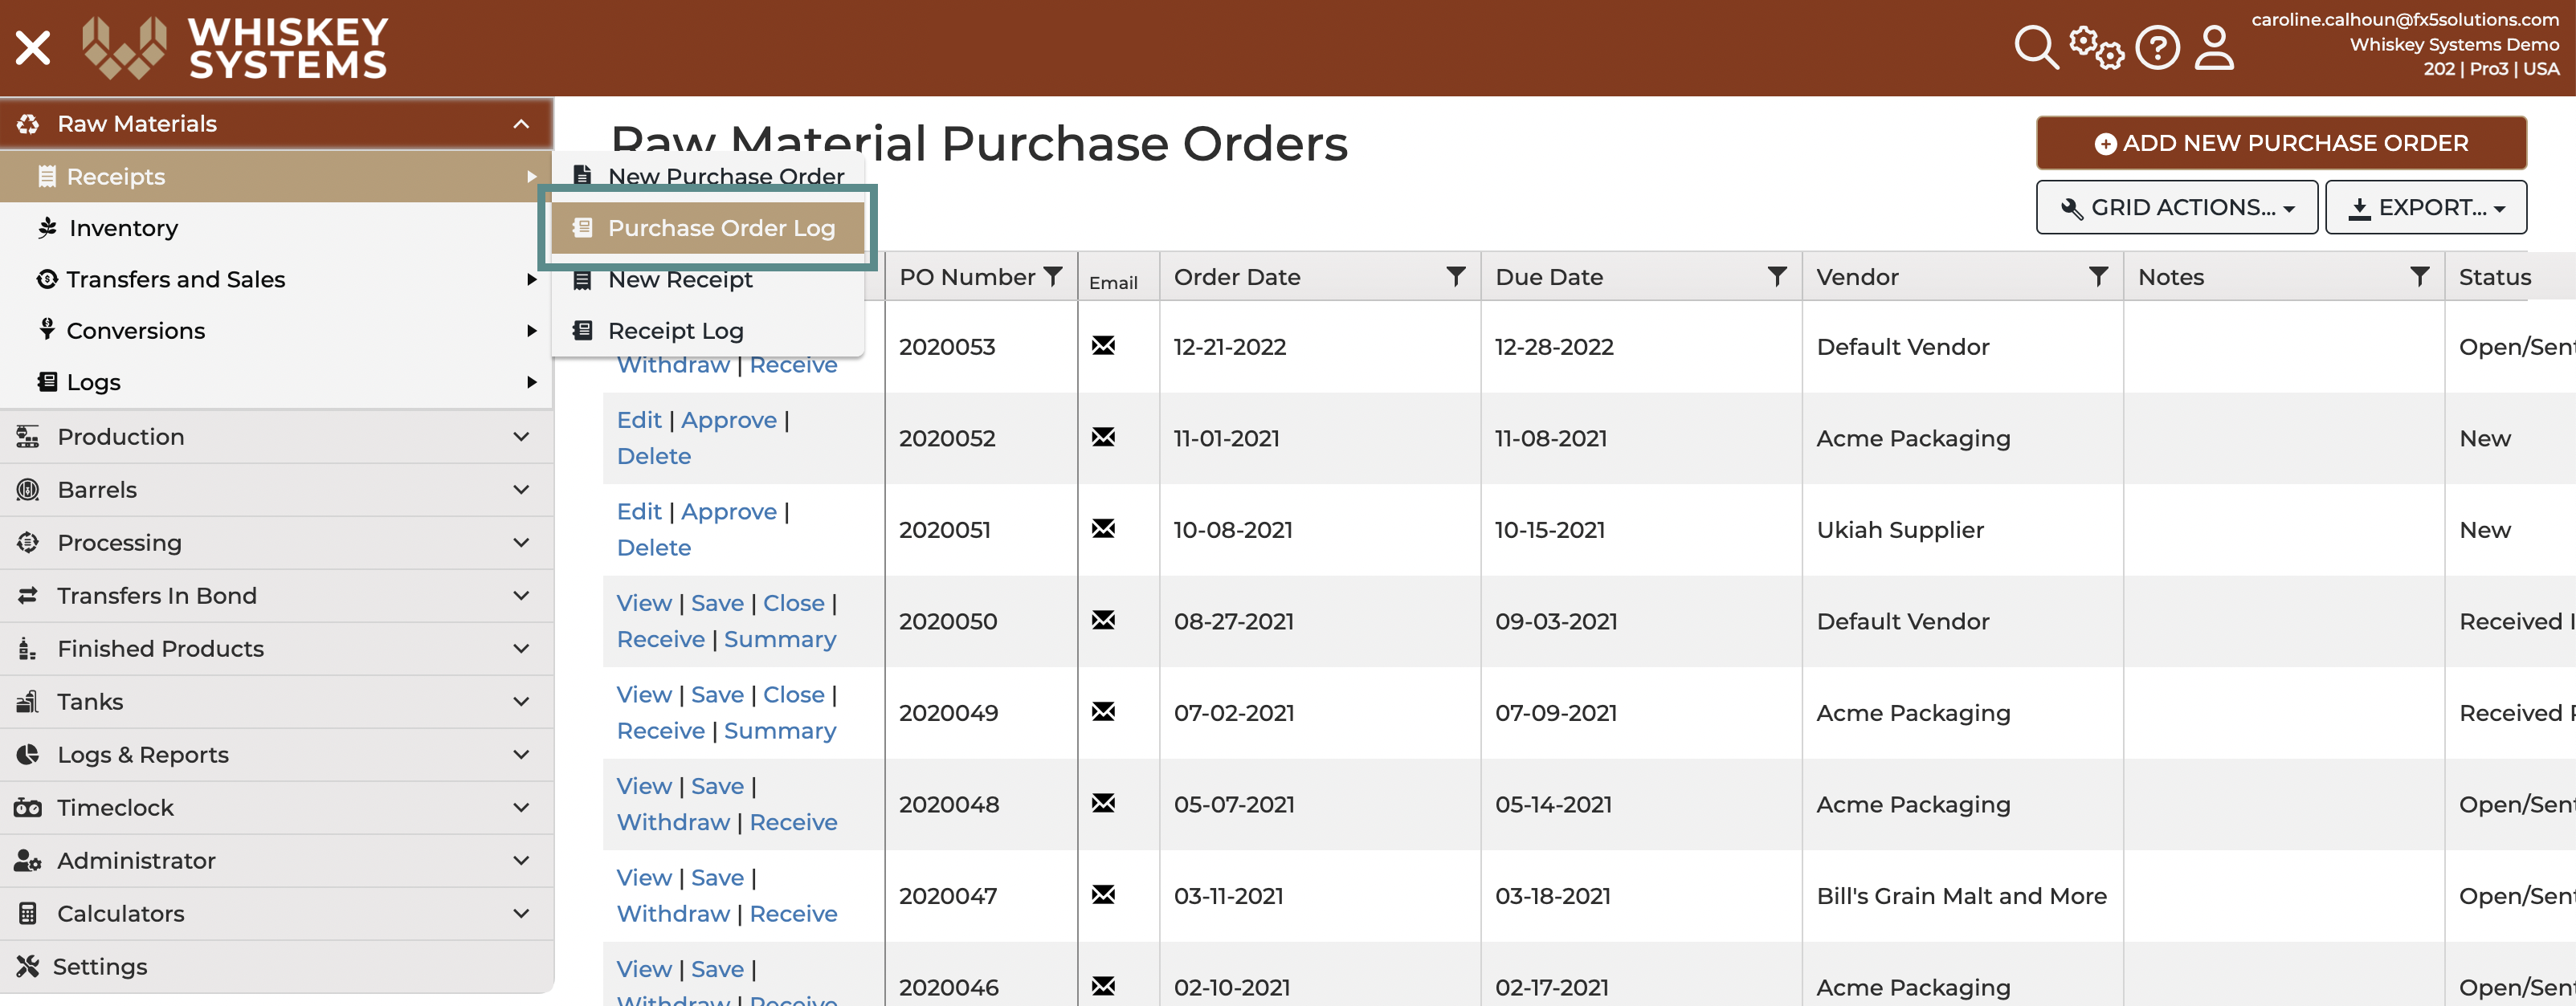Screen dimensions: 2576x1006
Task: Click View link for PO 2020048
Action: point(644,786)
